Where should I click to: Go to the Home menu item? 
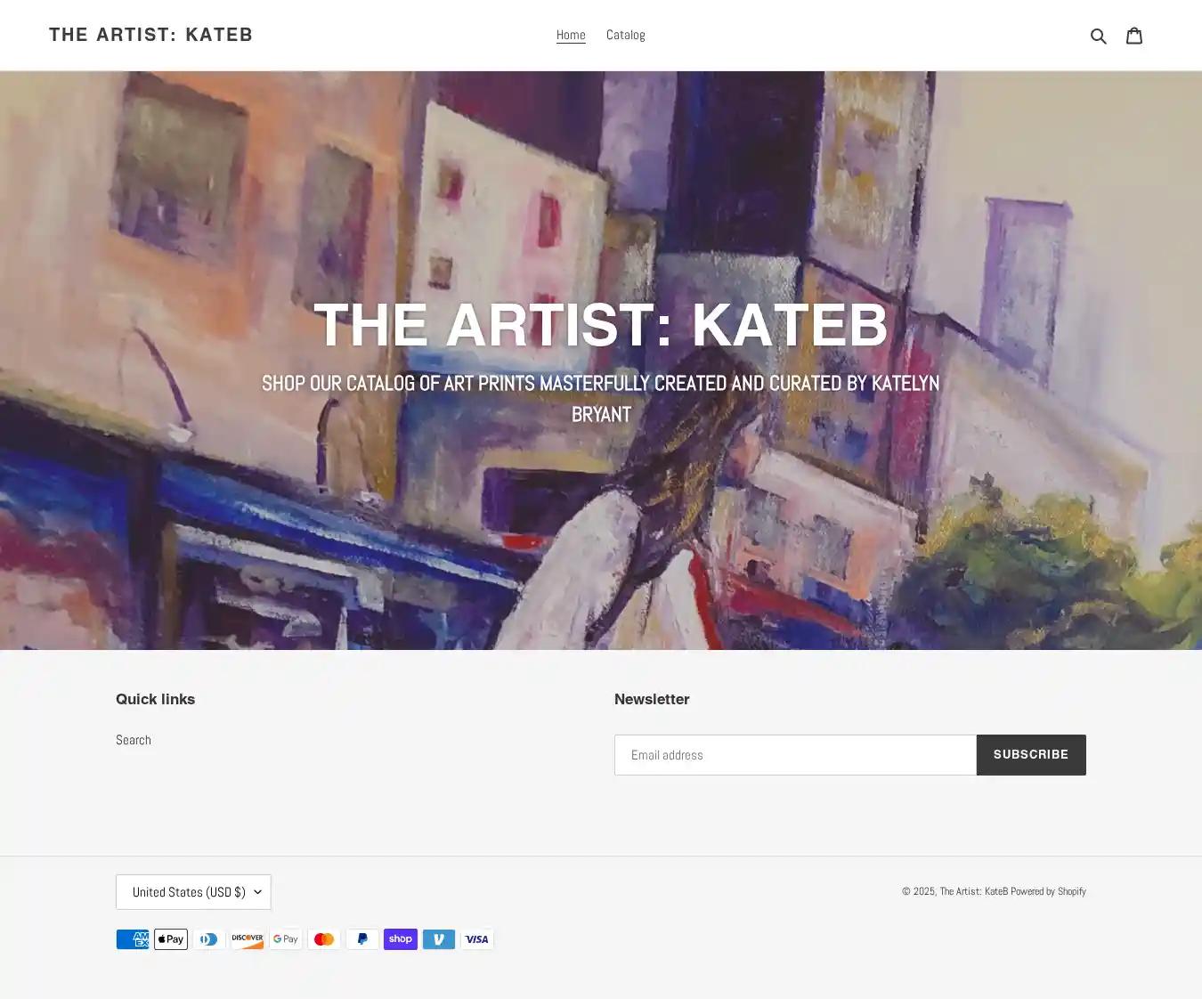(x=571, y=36)
